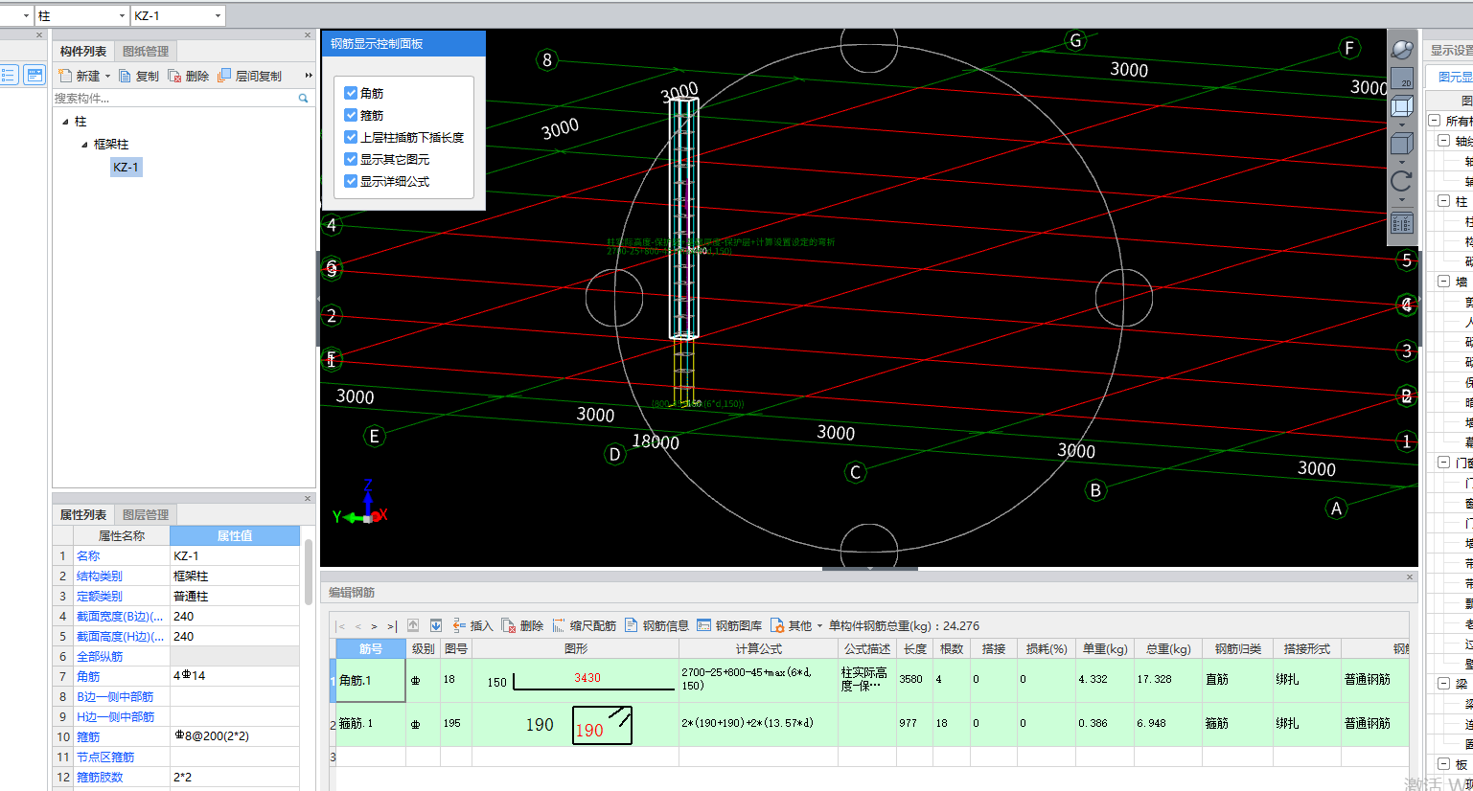Click the wireframe cube view icon

click(1401, 106)
